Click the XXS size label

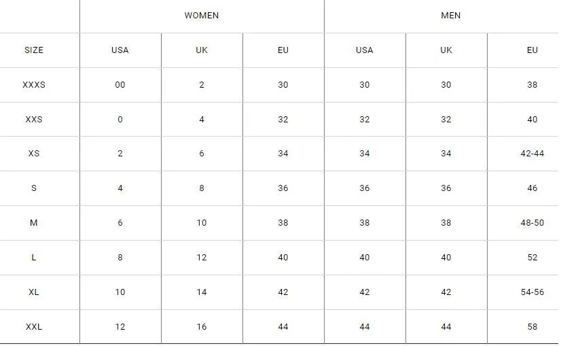click(34, 119)
